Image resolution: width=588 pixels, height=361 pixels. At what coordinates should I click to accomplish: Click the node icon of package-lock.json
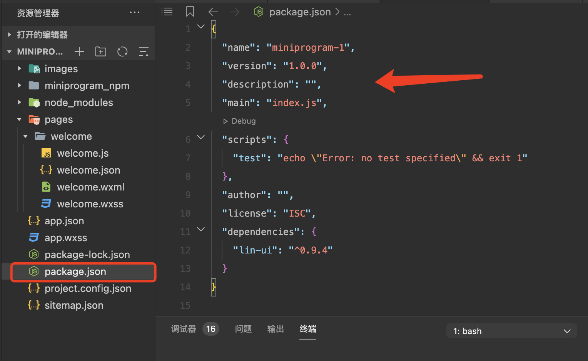(34, 254)
